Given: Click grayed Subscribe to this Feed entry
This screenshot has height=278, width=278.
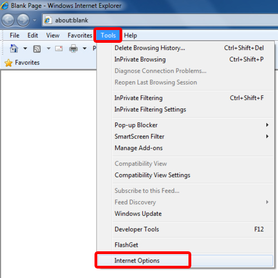Looking at the screenshot, I should 185,191.
